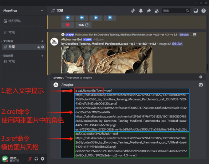Screen dimensions: 209x164
Task: Minimize the Discord window
Action: pyautogui.click(x=196, y=3)
